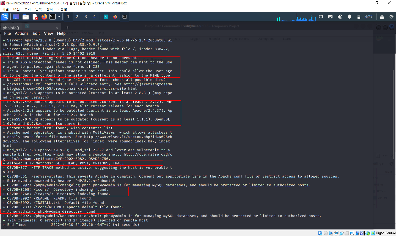Switch to workspace 1
396x236 pixels.
coord(68,17)
